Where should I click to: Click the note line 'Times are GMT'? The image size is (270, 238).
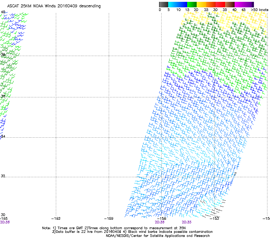coord(70,228)
